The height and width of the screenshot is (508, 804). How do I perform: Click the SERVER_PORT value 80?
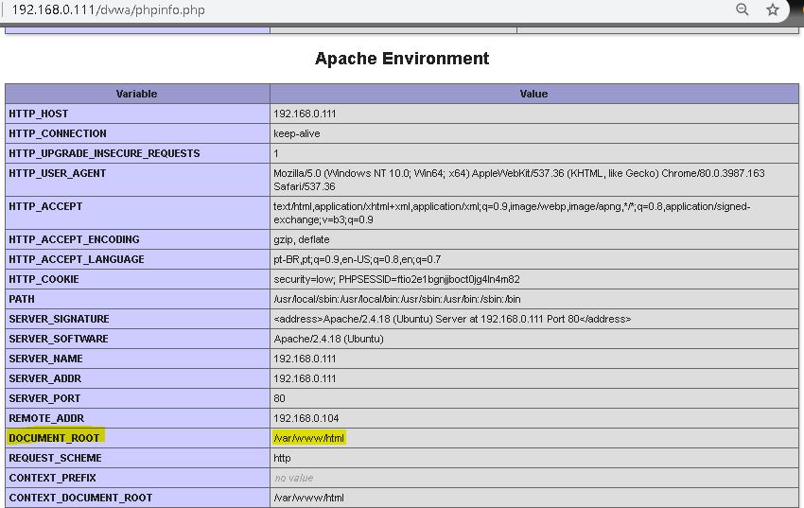279,398
